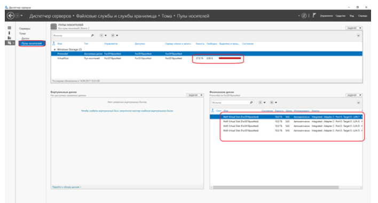Sort pools by Имя column
The height and width of the screenshot is (203, 378).
pyautogui.click(x=60, y=44)
